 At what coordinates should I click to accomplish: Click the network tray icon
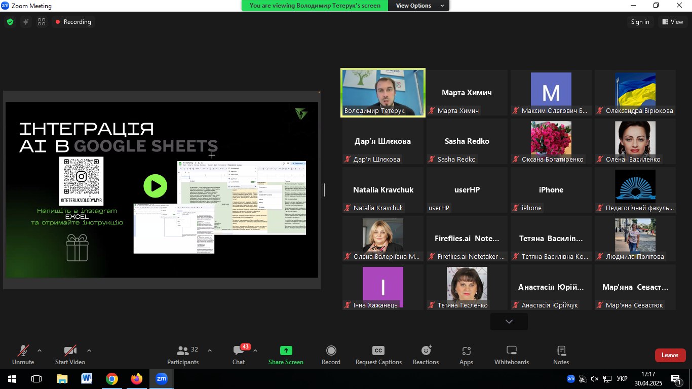[607, 379]
